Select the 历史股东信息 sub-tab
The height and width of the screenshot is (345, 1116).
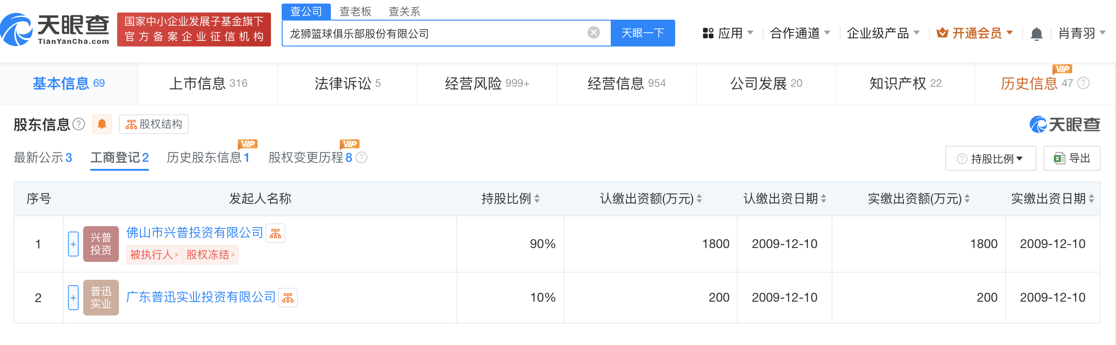(208, 157)
